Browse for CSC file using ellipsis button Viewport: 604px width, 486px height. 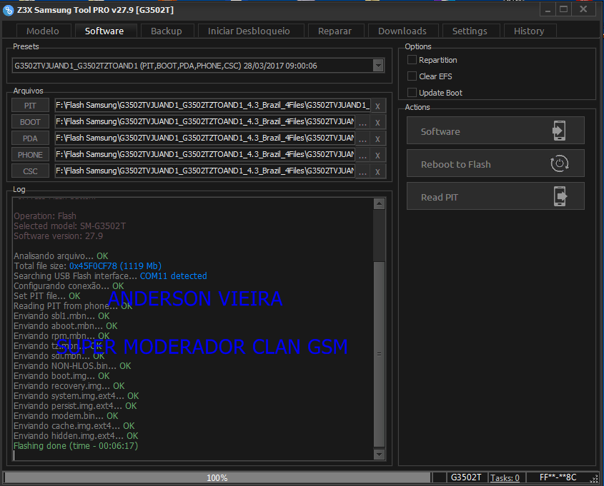[362, 171]
